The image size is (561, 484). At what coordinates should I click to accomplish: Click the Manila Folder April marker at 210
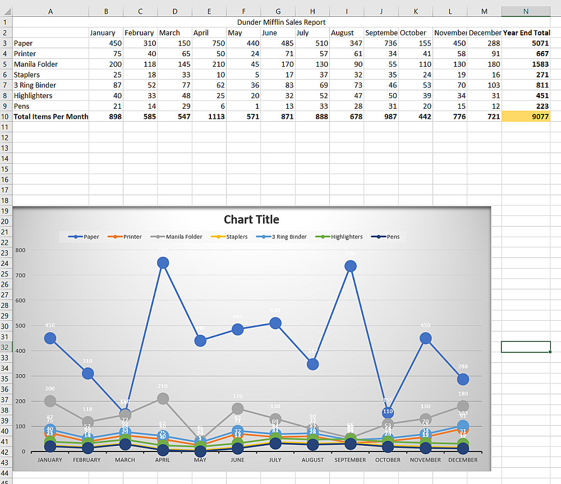[x=163, y=399]
